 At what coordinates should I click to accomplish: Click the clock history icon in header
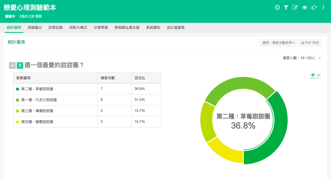click(x=277, y=7)
